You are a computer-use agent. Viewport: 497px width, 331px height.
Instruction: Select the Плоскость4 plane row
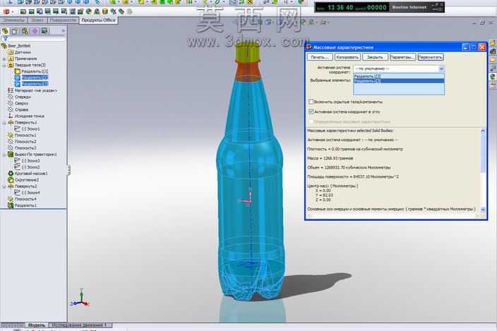pos(22,199)
